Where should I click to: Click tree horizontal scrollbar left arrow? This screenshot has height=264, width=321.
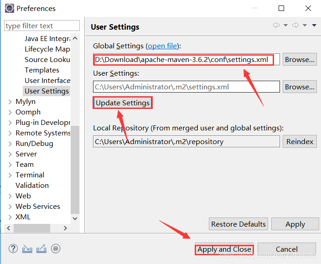(x=9, y=228)
